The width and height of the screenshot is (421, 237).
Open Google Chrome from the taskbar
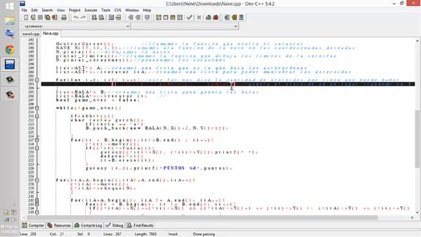tap(10, 49)
